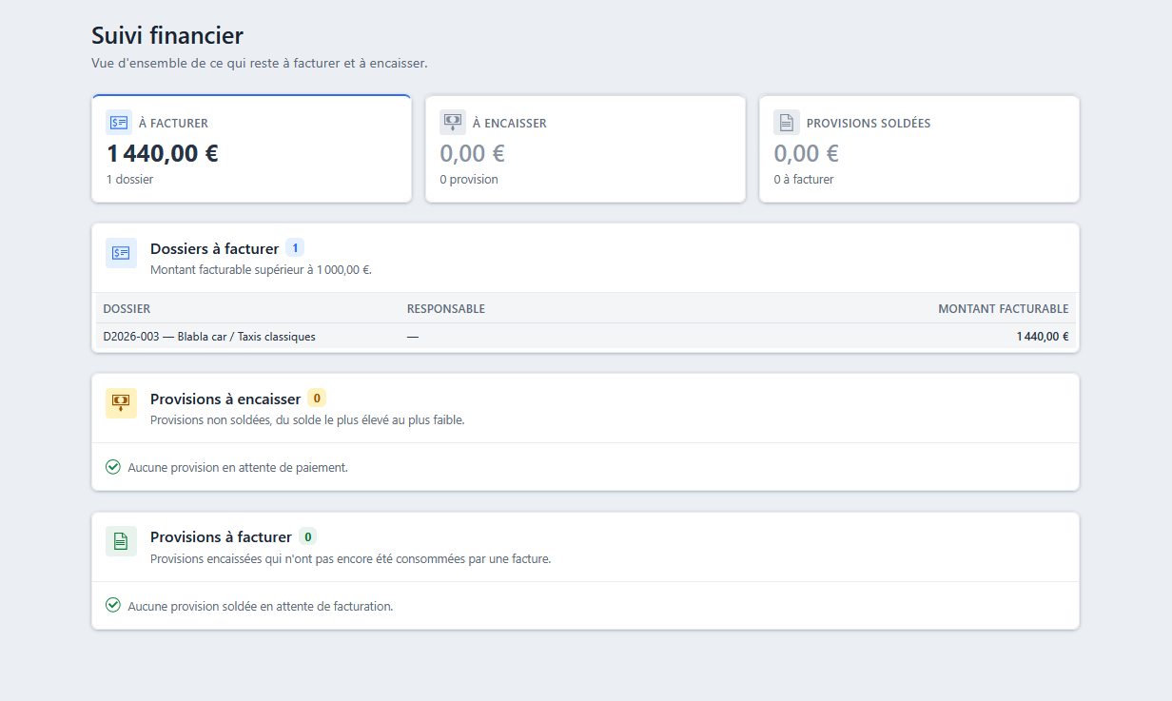Click the green check beside 'Aucune provision en attente de paiement'

coord(113,467)
